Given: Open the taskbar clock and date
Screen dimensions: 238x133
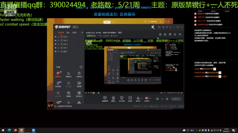Looking at the screenshot, I should (x=226, y=130).
